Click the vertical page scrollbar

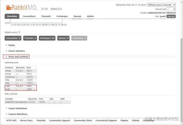click(182, 80)
